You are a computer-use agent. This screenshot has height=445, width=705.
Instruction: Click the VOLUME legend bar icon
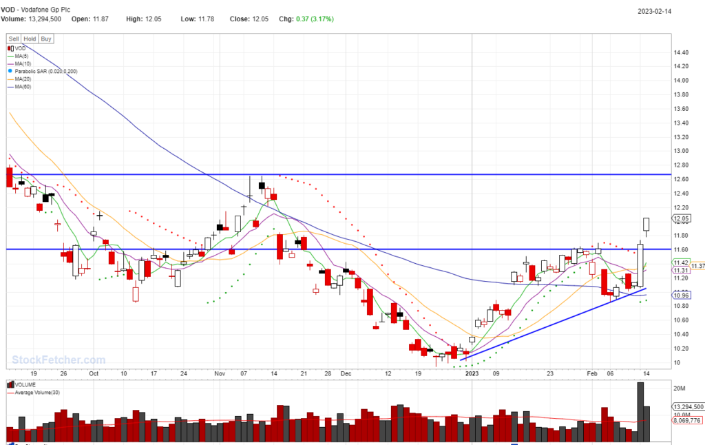10,384
